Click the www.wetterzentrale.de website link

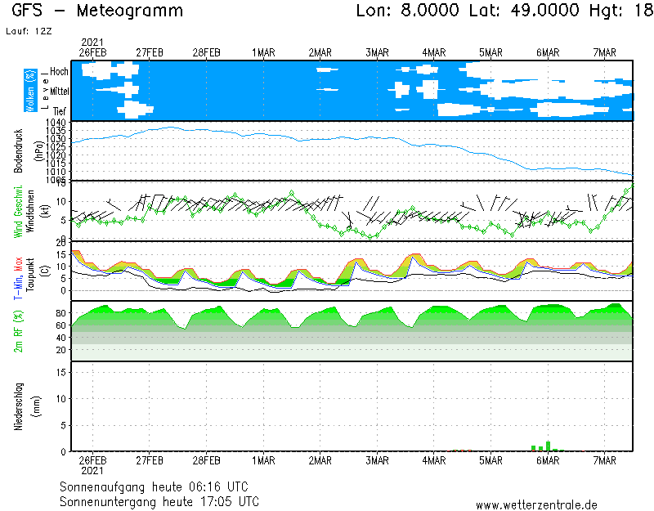click(x=536, y=504)
